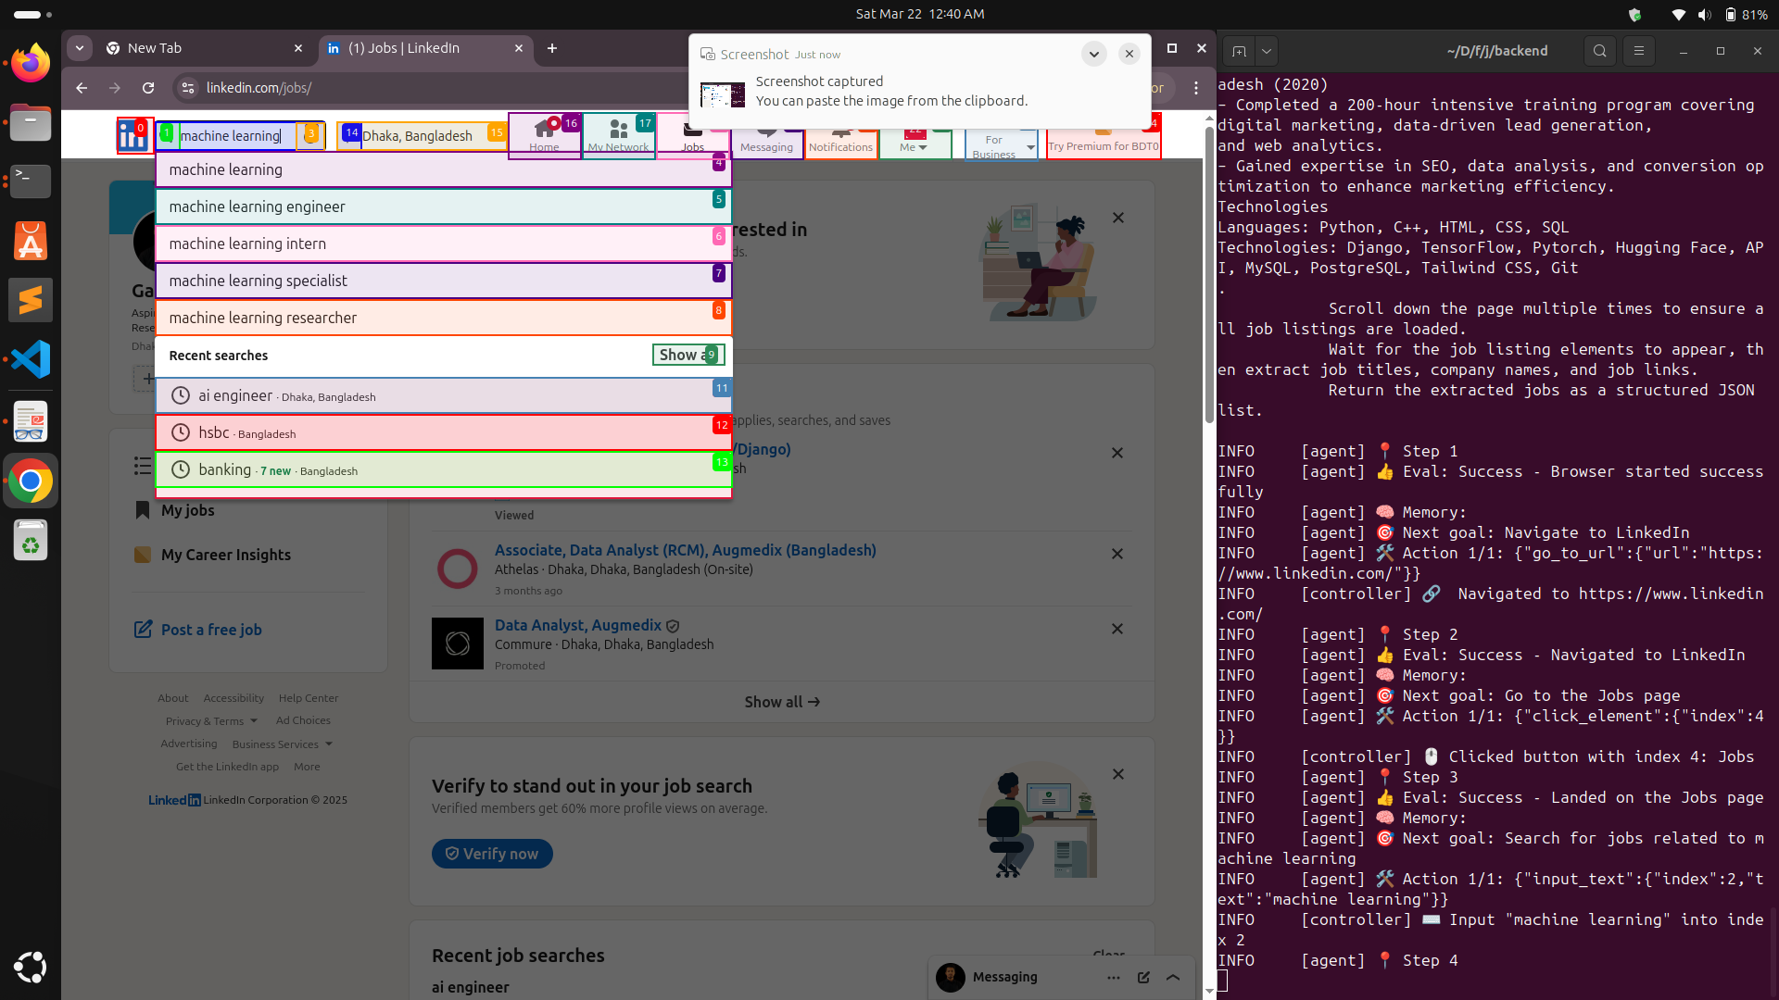Click terminal window search icon

pos(1599,51)
